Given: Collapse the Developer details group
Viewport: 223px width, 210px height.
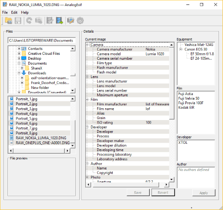Looking at the screenshot, I should pos(87,127).
